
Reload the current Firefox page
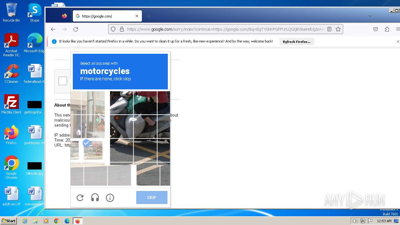[76, 29]
